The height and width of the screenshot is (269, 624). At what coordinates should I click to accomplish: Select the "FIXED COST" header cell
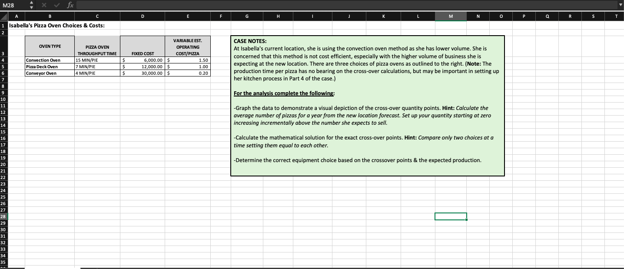coord(143,46)
